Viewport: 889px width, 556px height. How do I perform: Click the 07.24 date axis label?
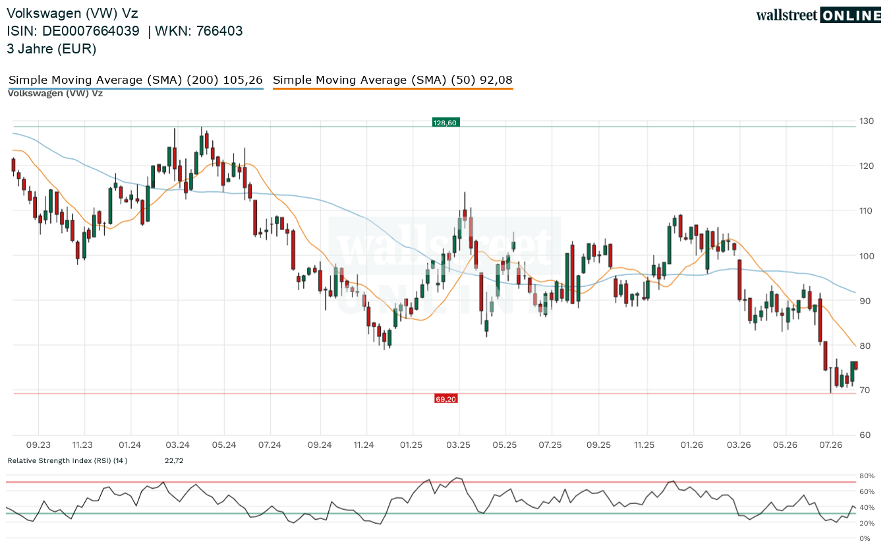(x=270, y=445)
